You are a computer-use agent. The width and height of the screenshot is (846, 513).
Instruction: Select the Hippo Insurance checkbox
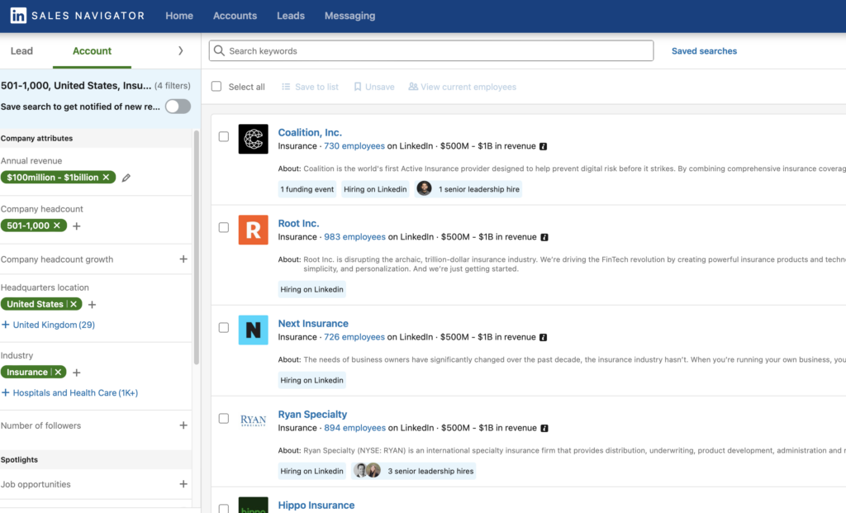tap(223, 508)
